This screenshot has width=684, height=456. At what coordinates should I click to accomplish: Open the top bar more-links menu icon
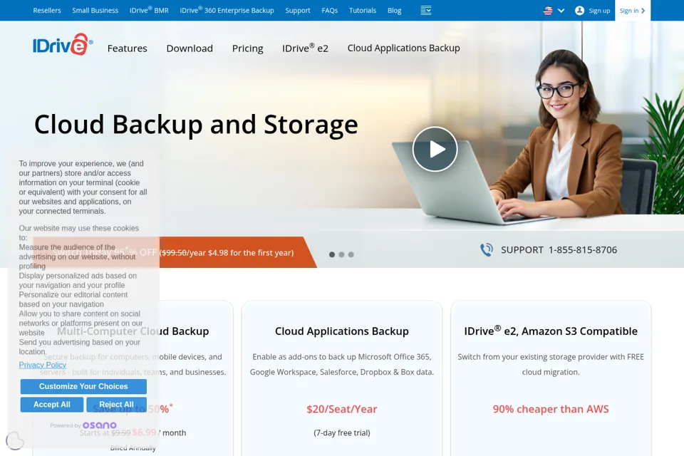click(x=426, y=11)
